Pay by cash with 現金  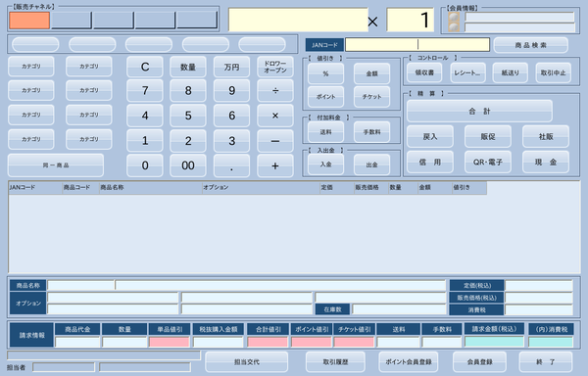tap(546, 163)
